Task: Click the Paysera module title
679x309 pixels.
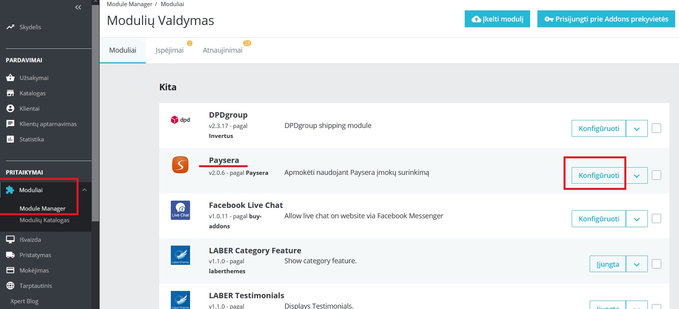Action: coord(224,160)
